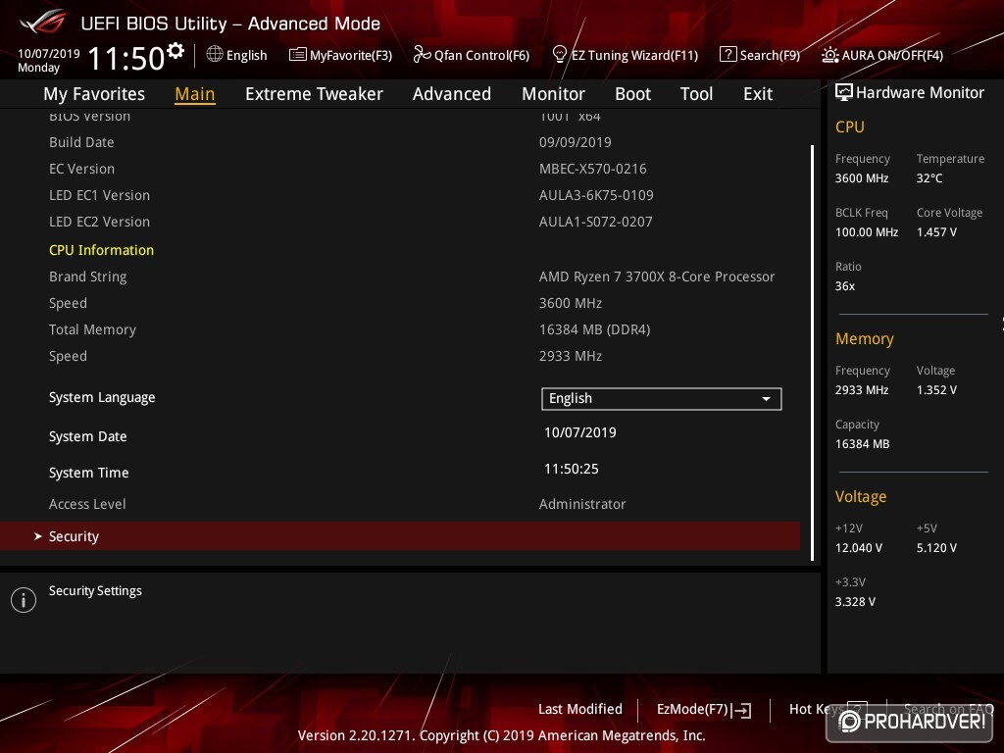Click the globe language icon
The height and width of the screenshot is (753, 1004).
click(x=215, y=55)
